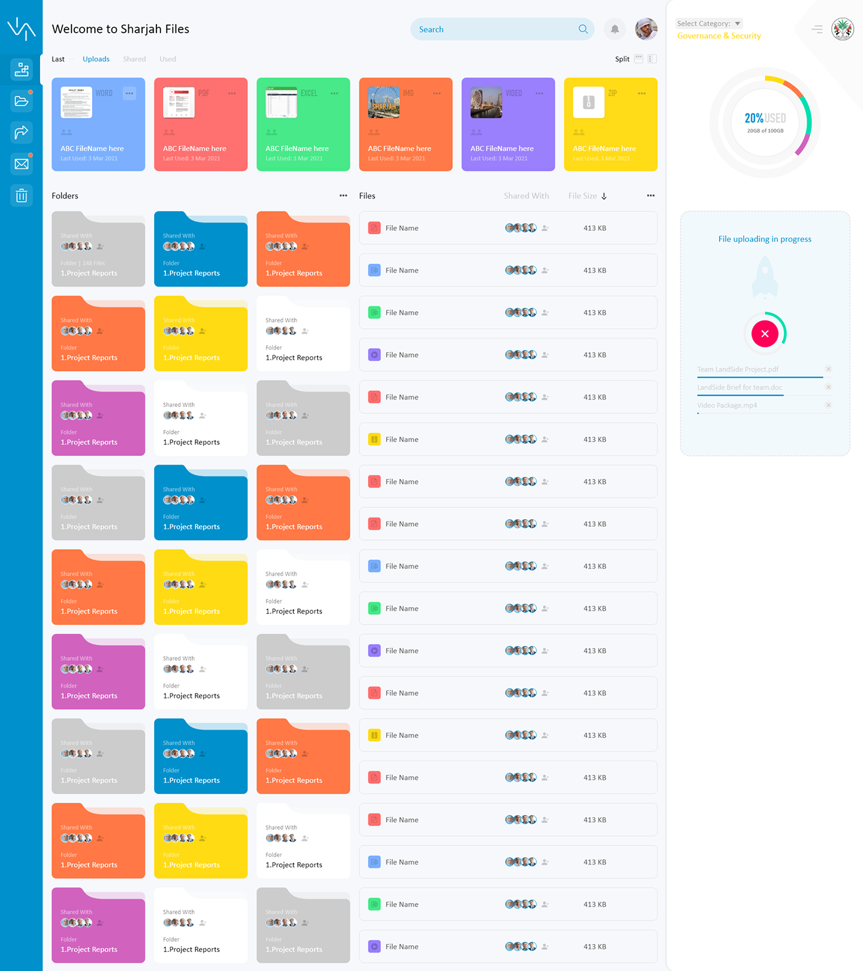
Task: Open the mail icon in sidebar
Action: click(x=21, y=164)
